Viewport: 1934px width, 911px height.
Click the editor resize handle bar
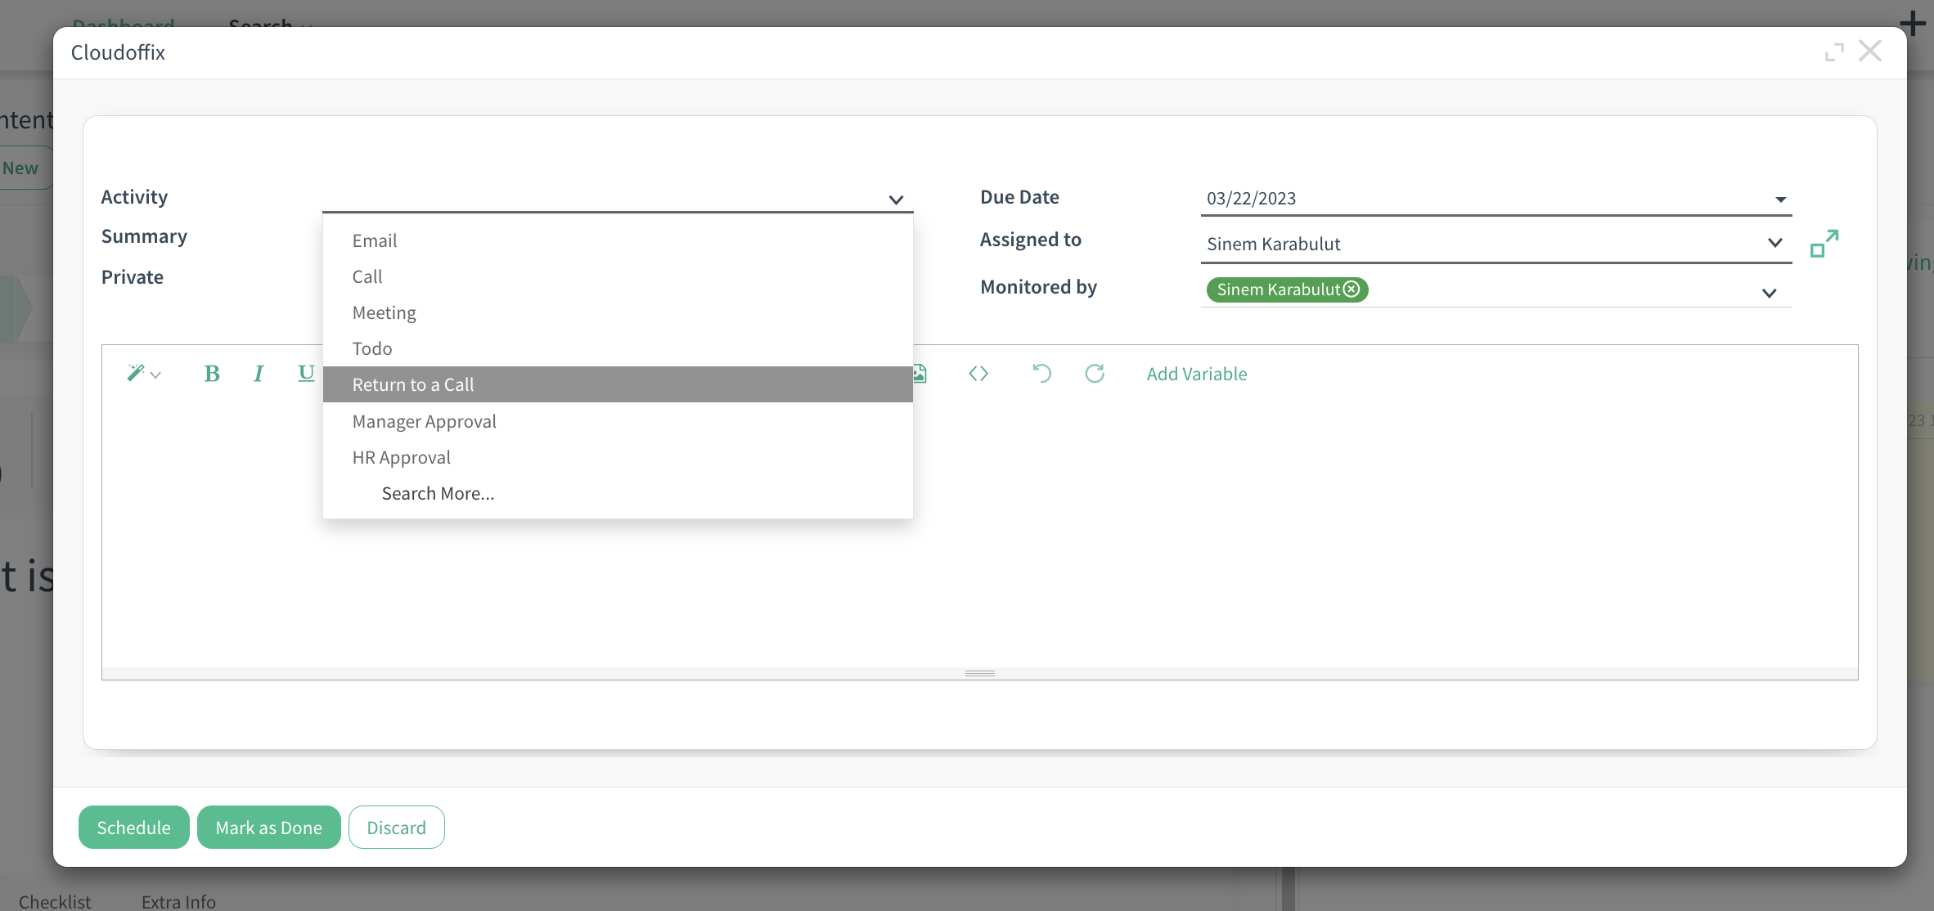tap(980, 673)
